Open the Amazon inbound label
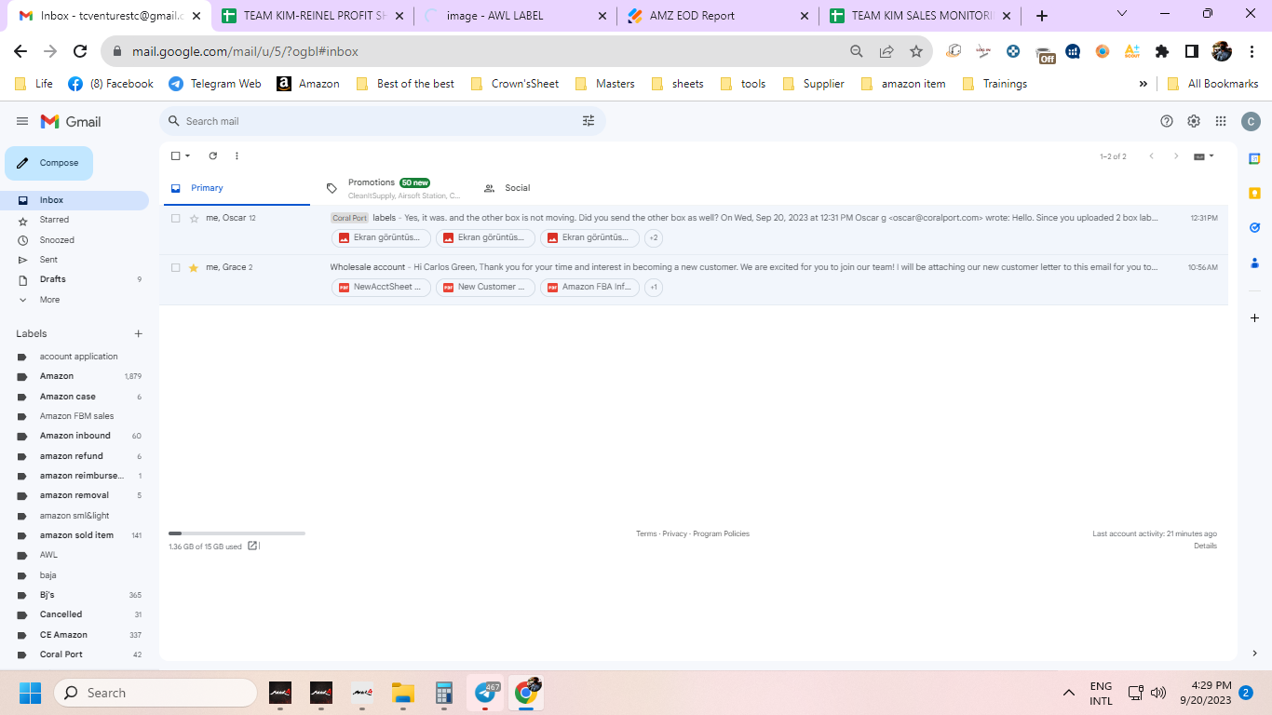This screenshot has width=1272, height=715. pyautogui.click(x=74, y=436)
